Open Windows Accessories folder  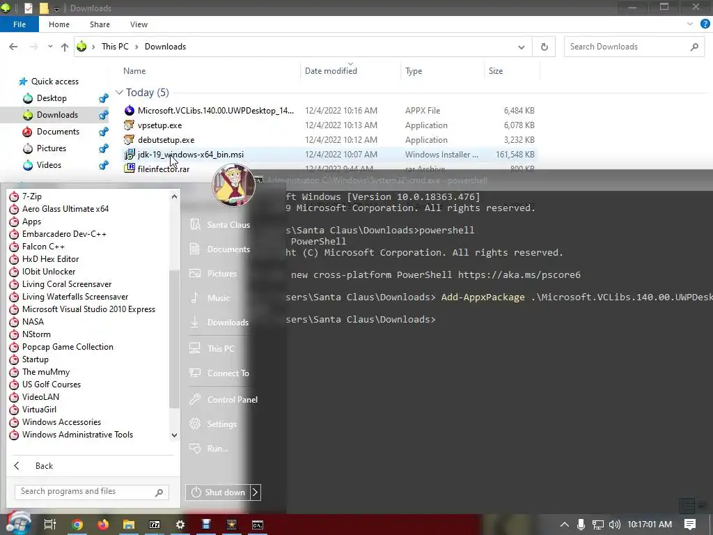(x=55, y=422)
